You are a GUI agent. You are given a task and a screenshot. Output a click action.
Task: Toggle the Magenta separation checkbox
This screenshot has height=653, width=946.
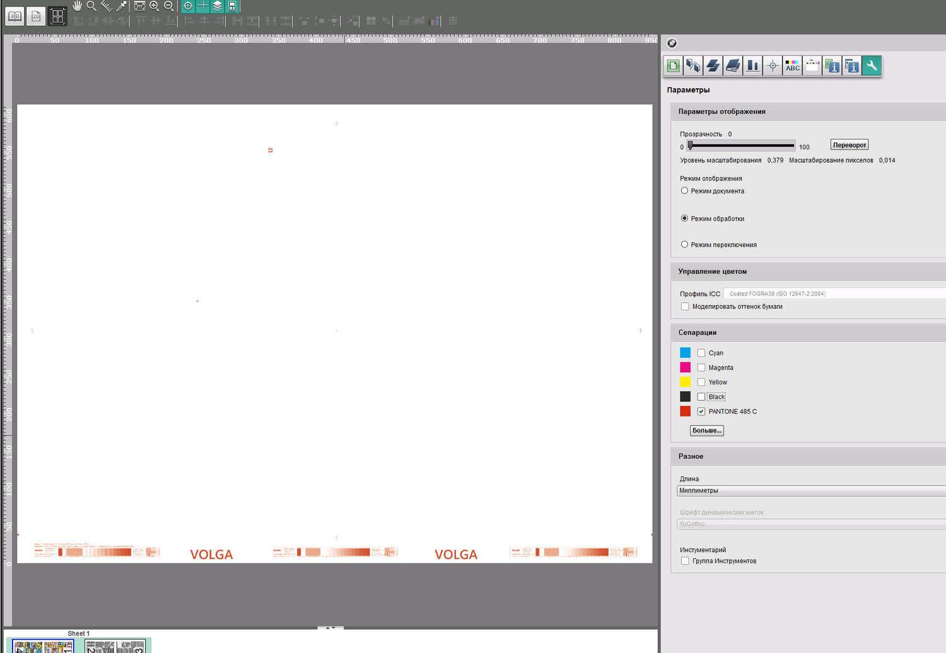click(x=701, y=367)
